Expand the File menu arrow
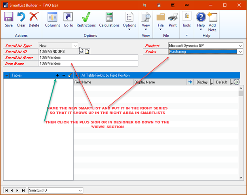247x195 pixels. click(161, 29)
